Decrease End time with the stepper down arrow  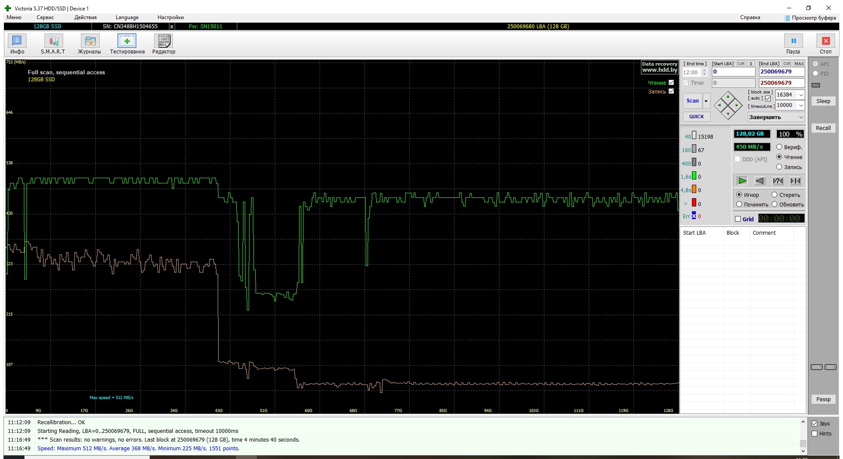[705, 74]
